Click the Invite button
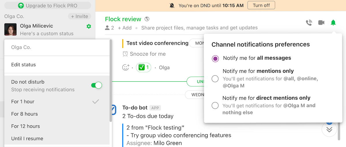 tap(79, 16)
